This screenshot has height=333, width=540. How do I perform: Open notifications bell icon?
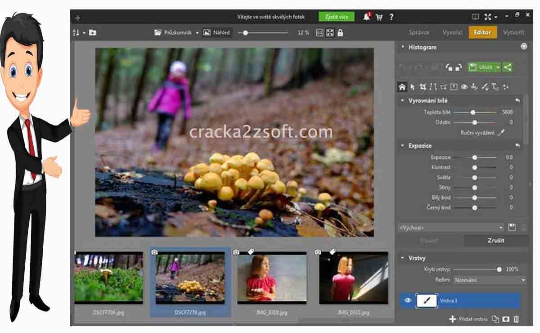366,17
